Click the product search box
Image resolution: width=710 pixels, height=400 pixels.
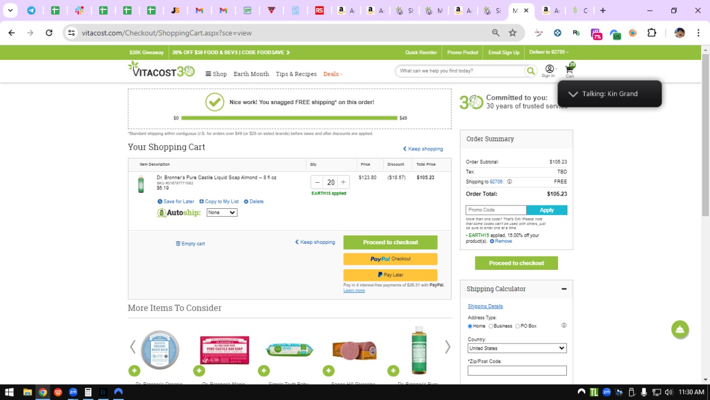(x=460, y=71)
